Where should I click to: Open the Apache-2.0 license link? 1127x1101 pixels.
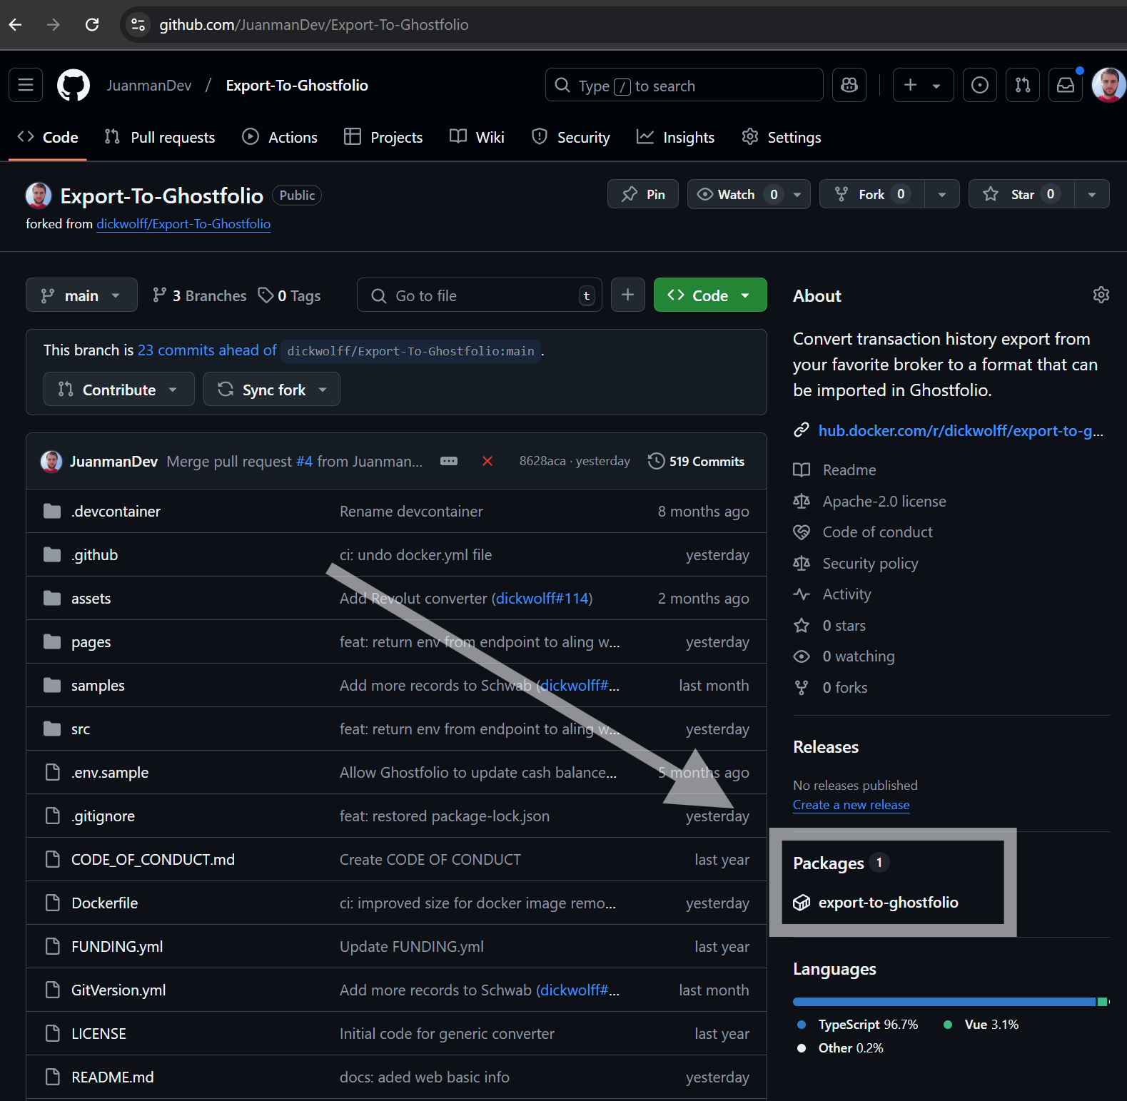869,501
